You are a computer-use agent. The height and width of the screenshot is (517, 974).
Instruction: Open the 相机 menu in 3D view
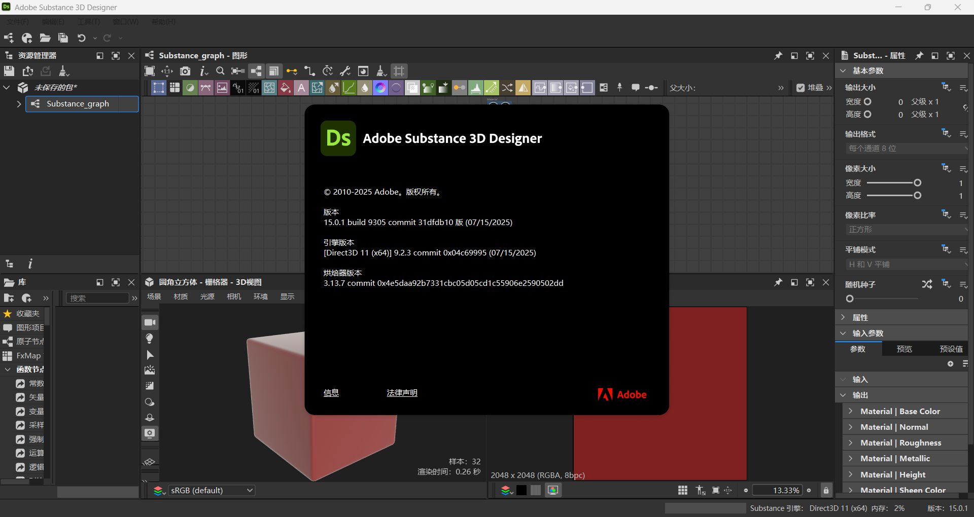pyautogui.click(x=234, y=297)
